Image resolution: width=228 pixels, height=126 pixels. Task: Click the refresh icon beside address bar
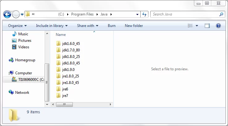click(x=144, y=14)
